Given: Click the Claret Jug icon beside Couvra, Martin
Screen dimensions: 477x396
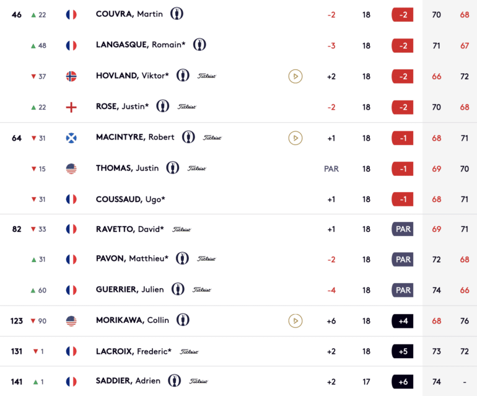Looking at the screenshot, I should (177, 14).
